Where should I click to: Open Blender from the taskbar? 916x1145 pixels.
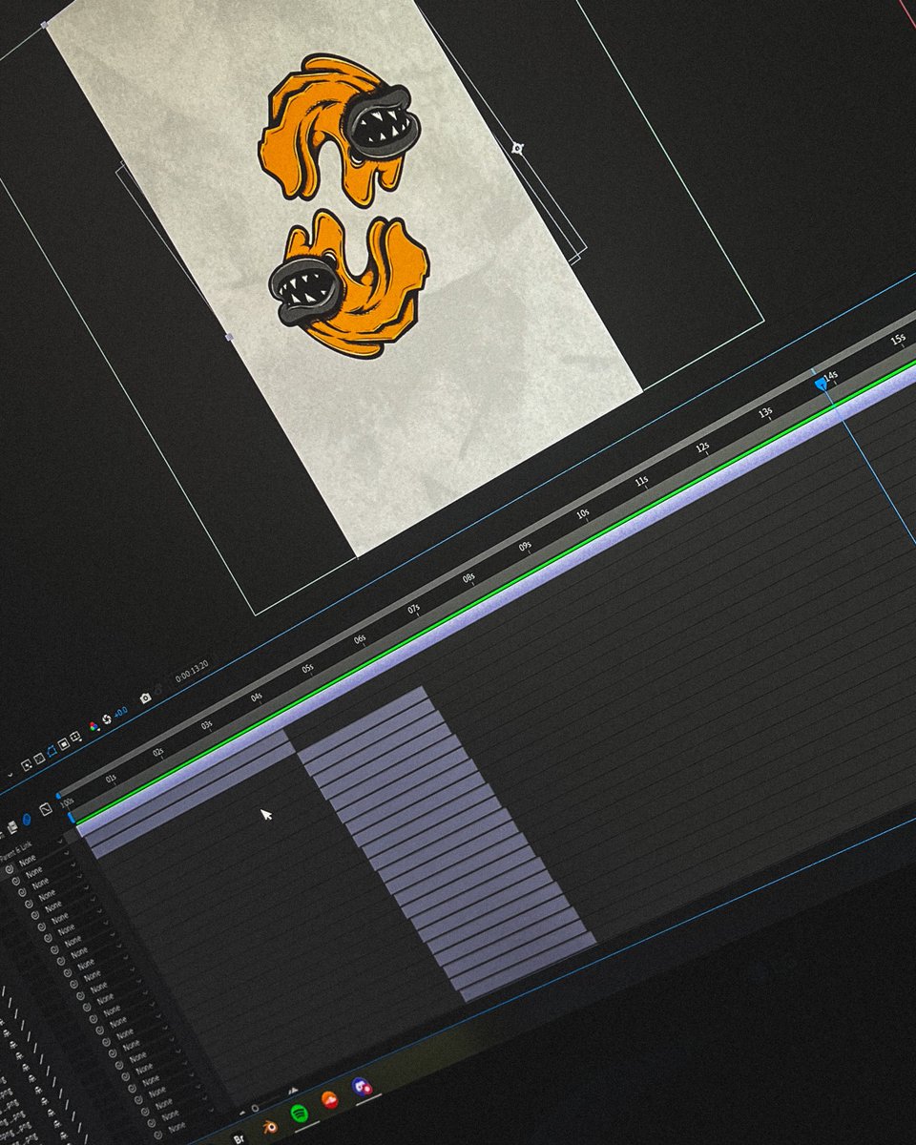pos(270,1127)
